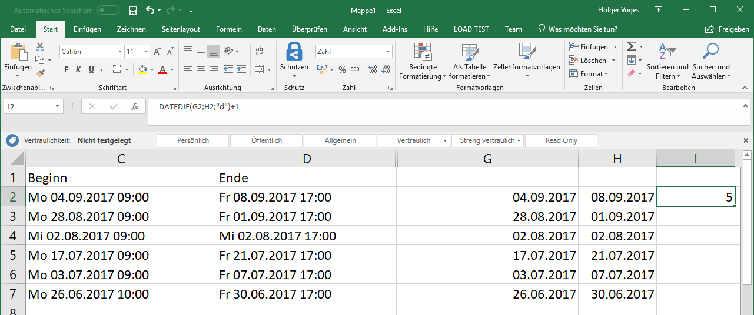Toggle bold formatting (F)
754x315 pixels.
point(67,69)
